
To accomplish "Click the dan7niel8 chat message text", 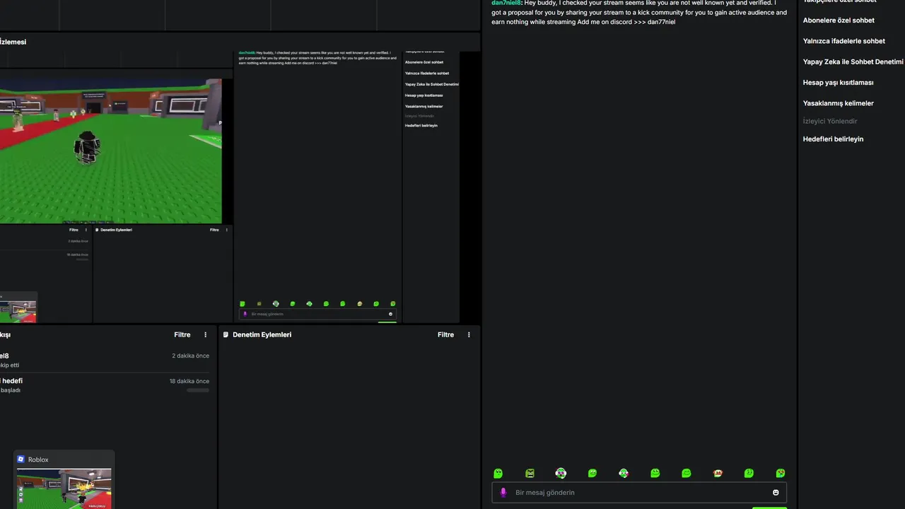I will point(639,13).
